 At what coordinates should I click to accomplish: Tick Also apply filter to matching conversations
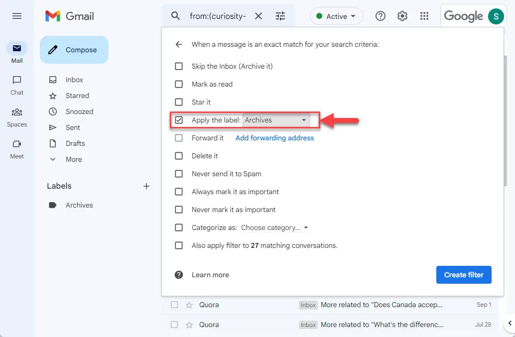pyautogui.click(x=179, y=245)
